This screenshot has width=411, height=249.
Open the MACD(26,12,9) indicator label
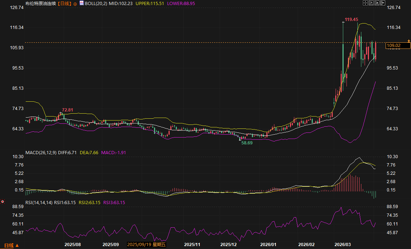pyautogui.click(x=40, y=153)
